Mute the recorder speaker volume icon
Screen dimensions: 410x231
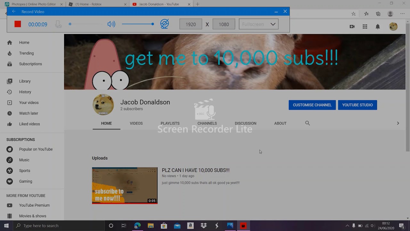[111, 24]
